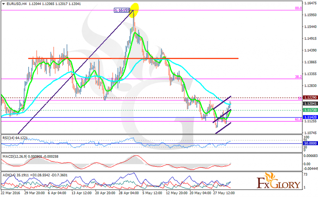Click the 12 May 20:00 time label

176,193
